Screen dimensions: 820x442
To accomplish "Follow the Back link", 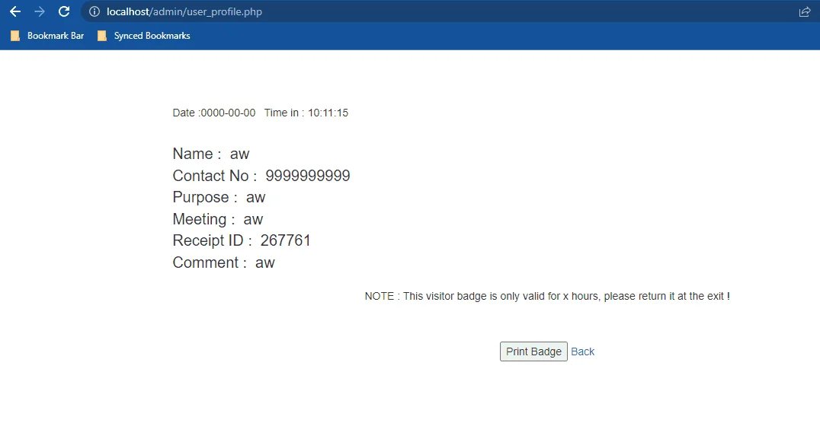I will point(582,351).
